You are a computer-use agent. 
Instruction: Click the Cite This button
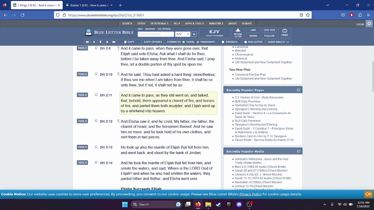click(269, 30)
